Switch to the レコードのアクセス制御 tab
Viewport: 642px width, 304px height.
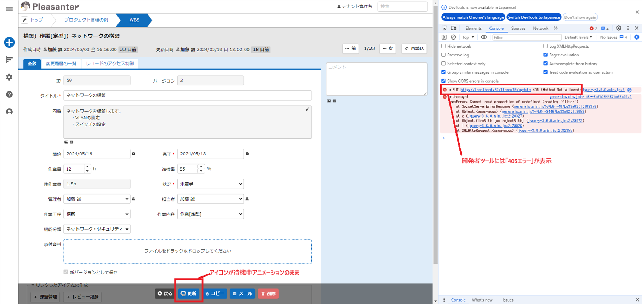(x=110, y=64)
